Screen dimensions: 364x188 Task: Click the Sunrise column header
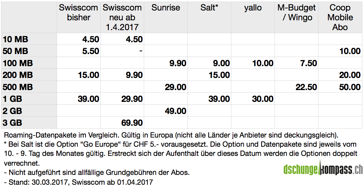[165, 8]
